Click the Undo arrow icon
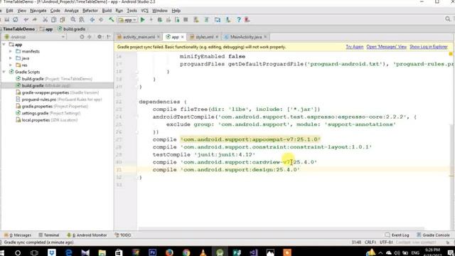This screenshot has height=256, width=455. (26, 20)
